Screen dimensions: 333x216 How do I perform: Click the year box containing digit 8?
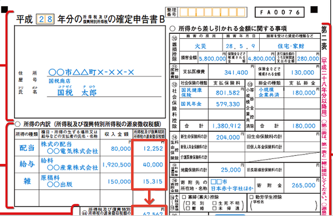tap(49, 19)
